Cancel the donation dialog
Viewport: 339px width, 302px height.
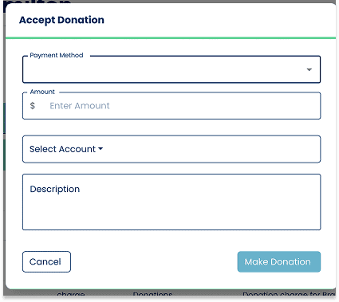(46, 261)
